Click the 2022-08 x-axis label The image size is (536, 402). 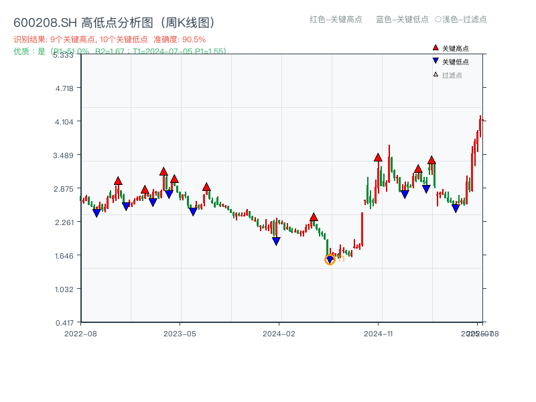click(x=80, y=334)
